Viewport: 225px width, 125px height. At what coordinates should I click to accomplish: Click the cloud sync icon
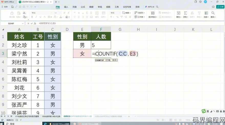coord(213,7)
